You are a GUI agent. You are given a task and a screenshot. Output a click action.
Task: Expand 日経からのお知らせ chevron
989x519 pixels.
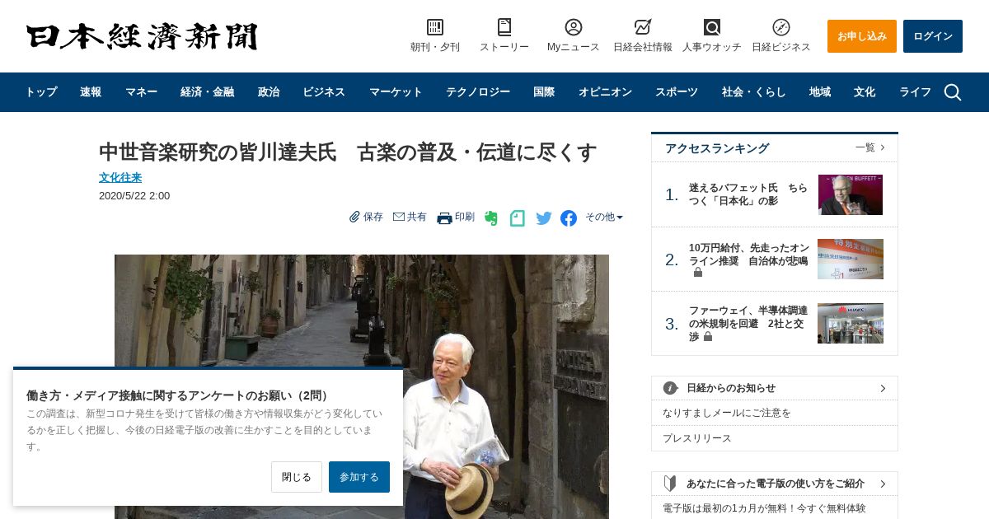[883, 388]
